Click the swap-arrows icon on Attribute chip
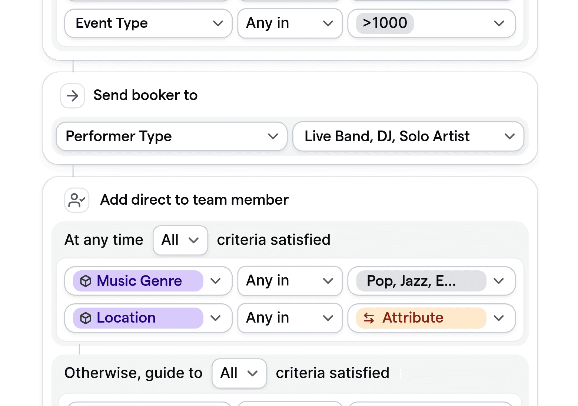The width and height of the screenshot is (578, 406). [x=370, y=318]
